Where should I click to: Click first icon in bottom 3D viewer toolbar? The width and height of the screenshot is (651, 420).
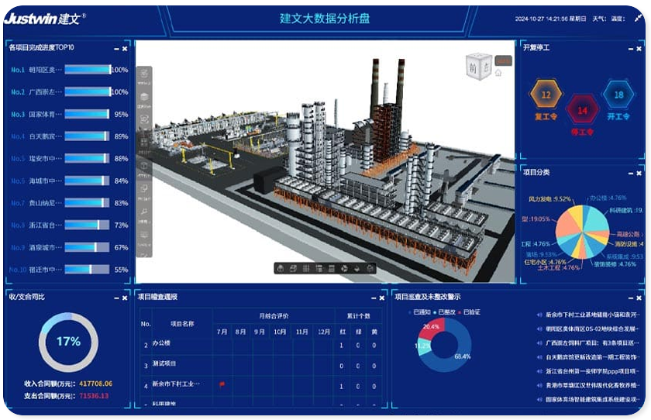281,268
